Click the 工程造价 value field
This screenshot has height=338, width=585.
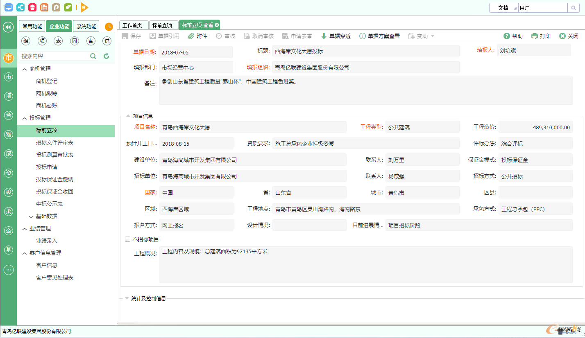click(x=535, y=127)
